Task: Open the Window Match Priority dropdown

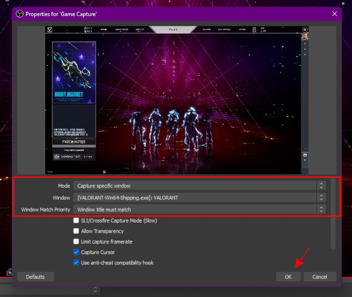Action: [199, 209]
